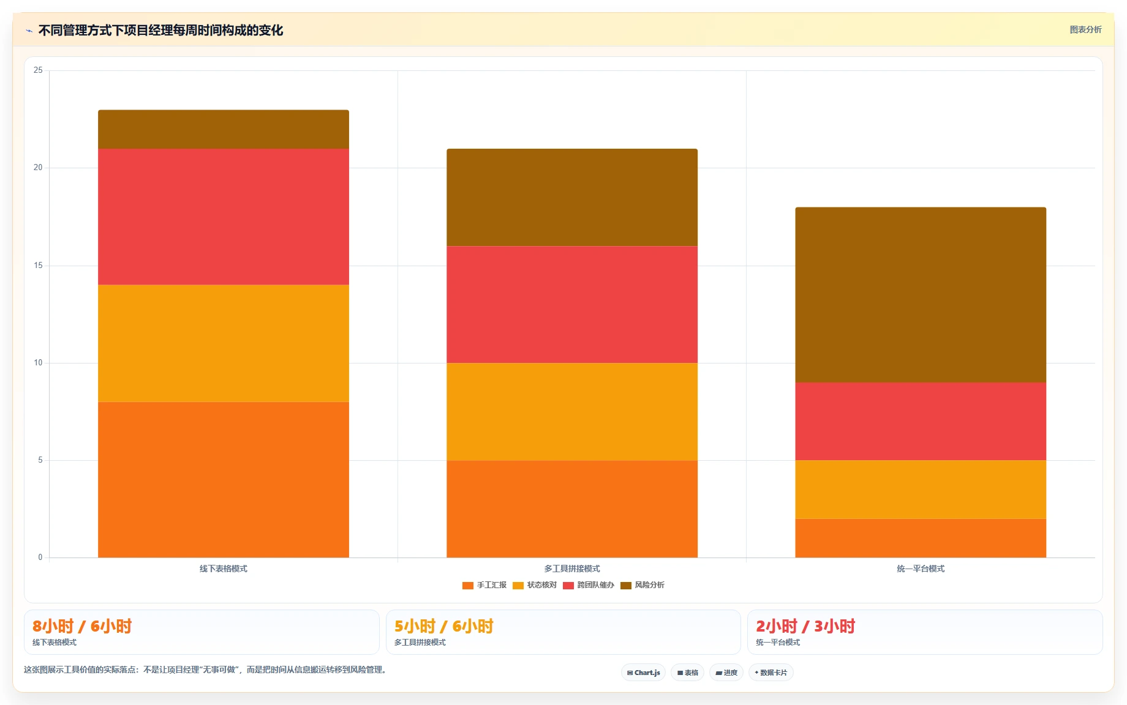Image resolution: width=1127 pixels, height=705 pixels.
Task: Click the 2小时 / 3小时 card value
Action: coord(805,626)
